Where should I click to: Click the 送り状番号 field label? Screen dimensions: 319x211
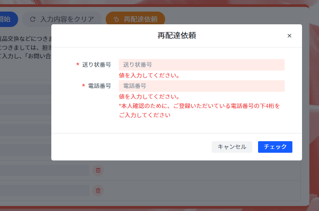coord(97,65)
